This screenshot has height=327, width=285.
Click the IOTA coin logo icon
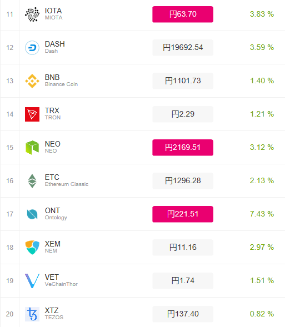(x=32, y=14)
